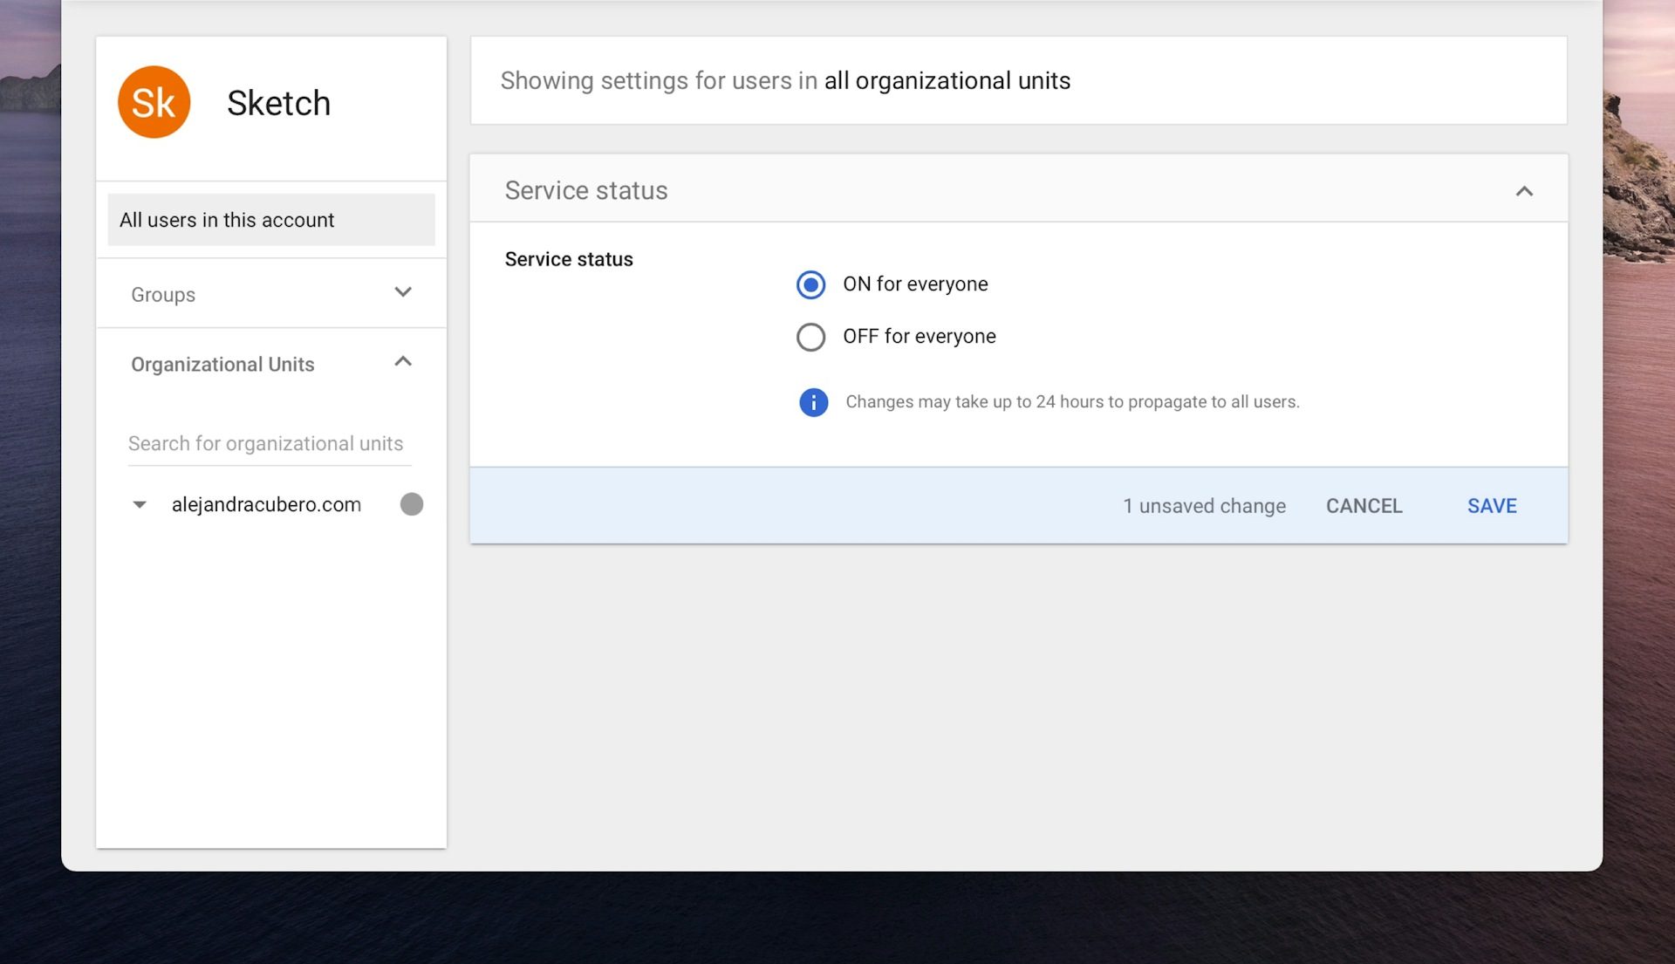Click the Service status section collapse chevron
1675x964 pixels.
(x=1524, y=191)
